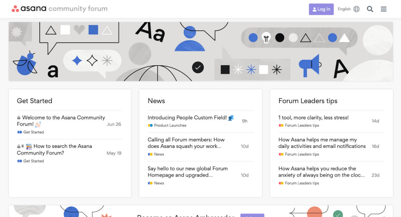
Task: Click the Get Started section heading
Action: pos(35,101)
